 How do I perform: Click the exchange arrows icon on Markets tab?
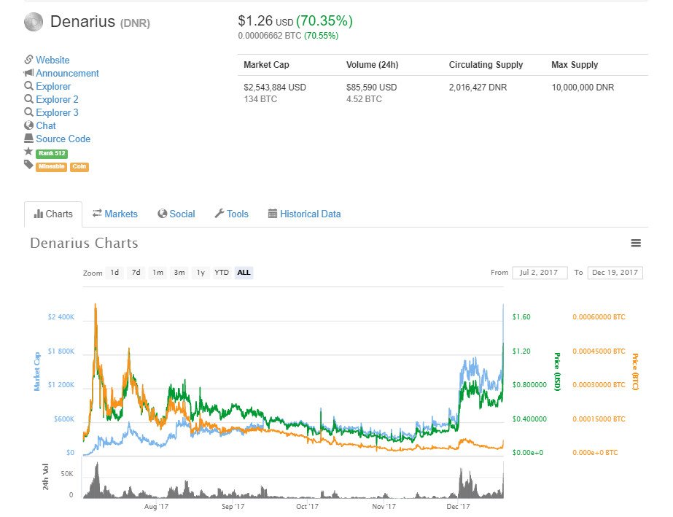click(x=98, y=213)
